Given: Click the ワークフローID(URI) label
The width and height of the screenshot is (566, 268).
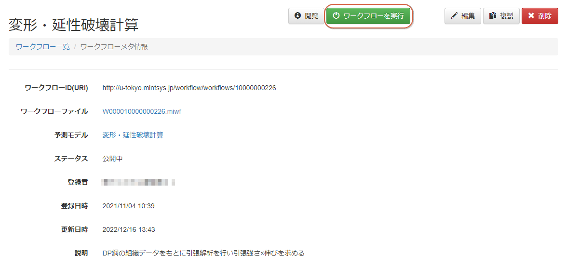Looking at the screenshot, I should tap(56, 88).
